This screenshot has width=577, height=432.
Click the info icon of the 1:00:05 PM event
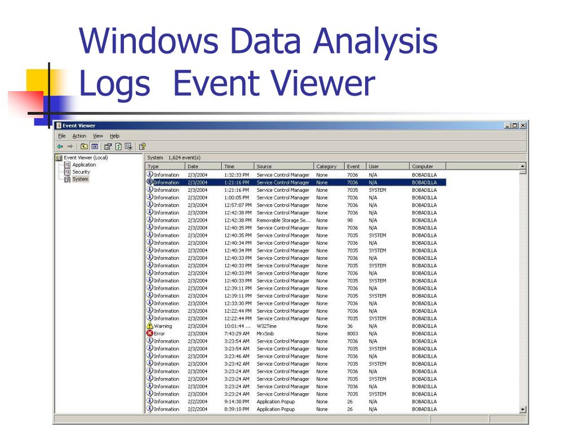click(x=150, y=197)
